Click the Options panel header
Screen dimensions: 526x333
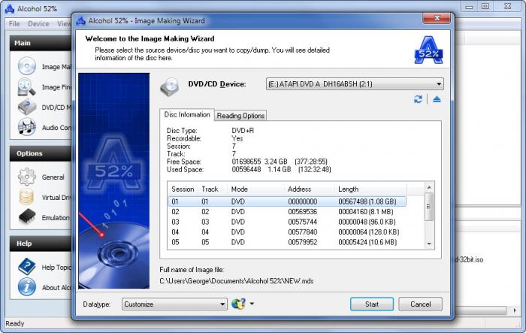(x=41, y=153)
